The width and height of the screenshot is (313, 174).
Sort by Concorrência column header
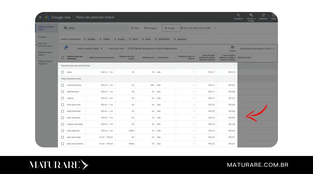[x=163, y=58]
